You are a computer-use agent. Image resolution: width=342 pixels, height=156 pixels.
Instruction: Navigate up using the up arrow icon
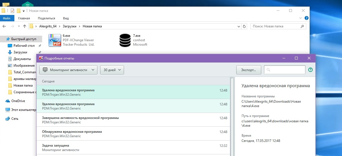tap(25, 26)
